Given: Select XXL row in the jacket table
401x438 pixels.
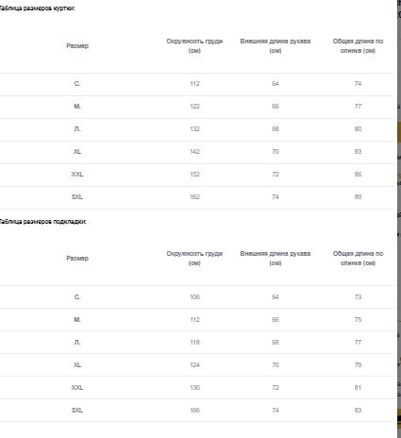Looking at the screenshot, I should click(196, 175).
